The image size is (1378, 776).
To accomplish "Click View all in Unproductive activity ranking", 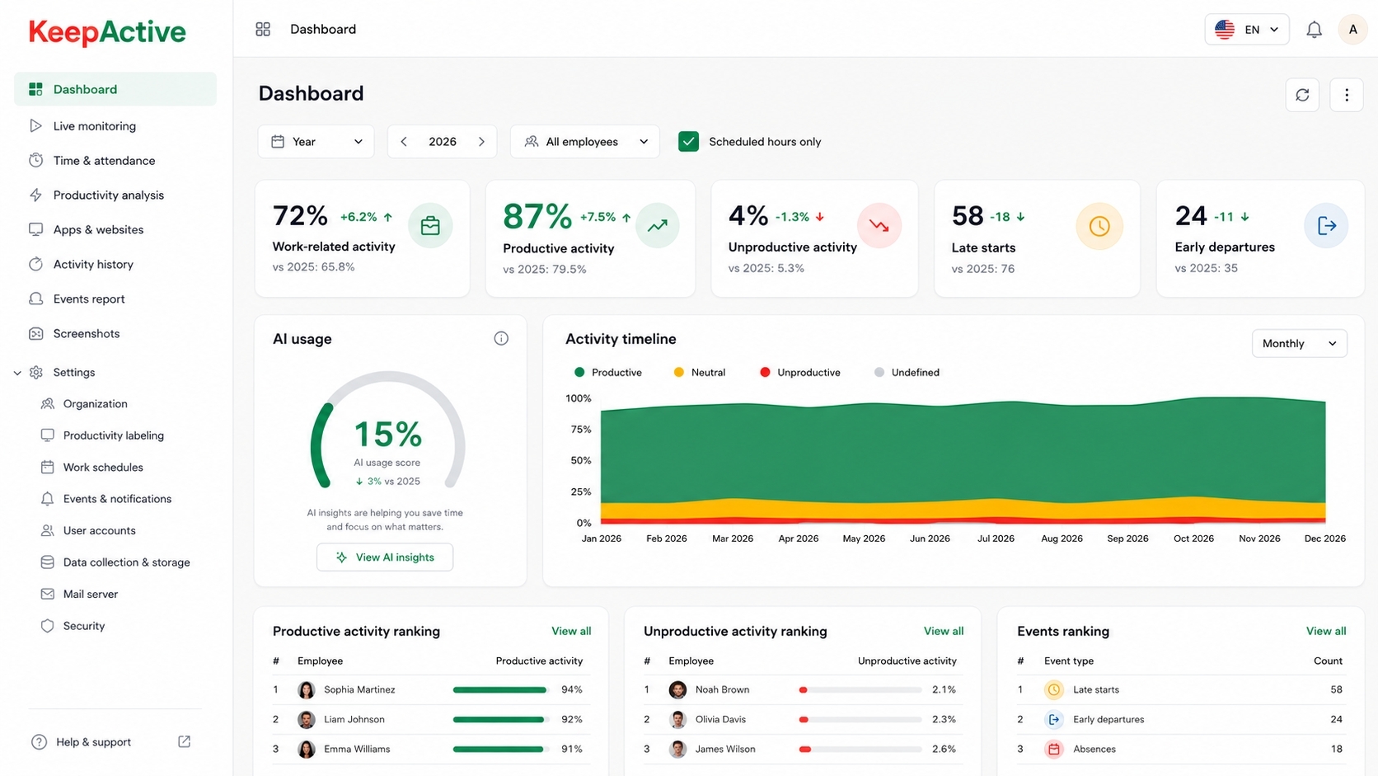I will [944, 631].
